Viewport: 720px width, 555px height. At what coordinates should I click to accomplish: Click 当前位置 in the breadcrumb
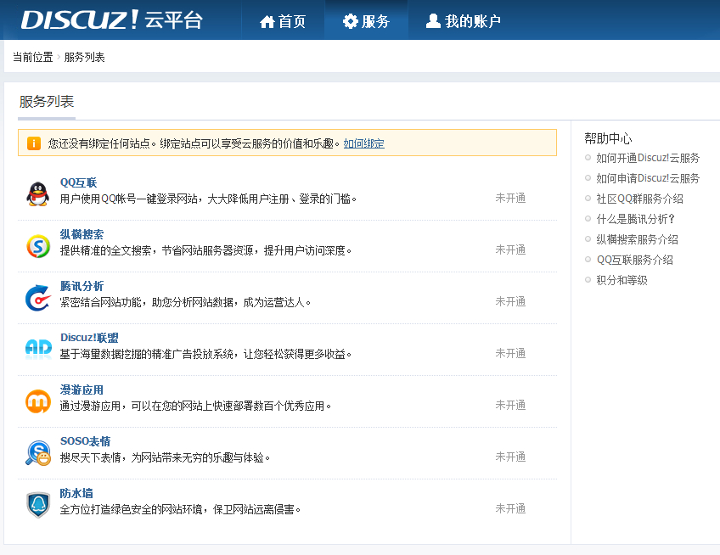click(32, 57)
